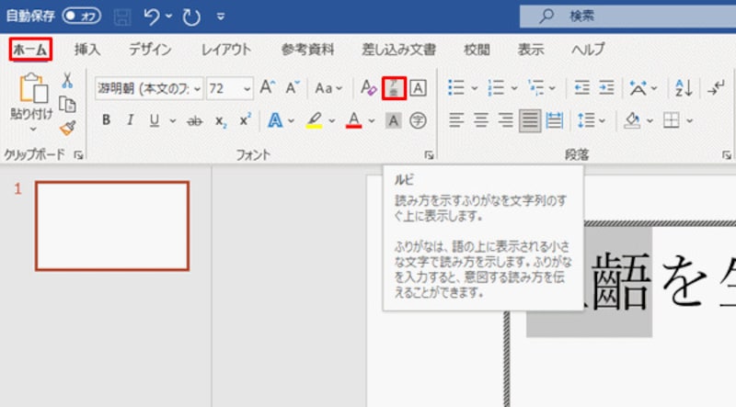The width and height of the screenshot is (736, 407).
Task: Copy selection using copy icon
Action: pos(67,105)
